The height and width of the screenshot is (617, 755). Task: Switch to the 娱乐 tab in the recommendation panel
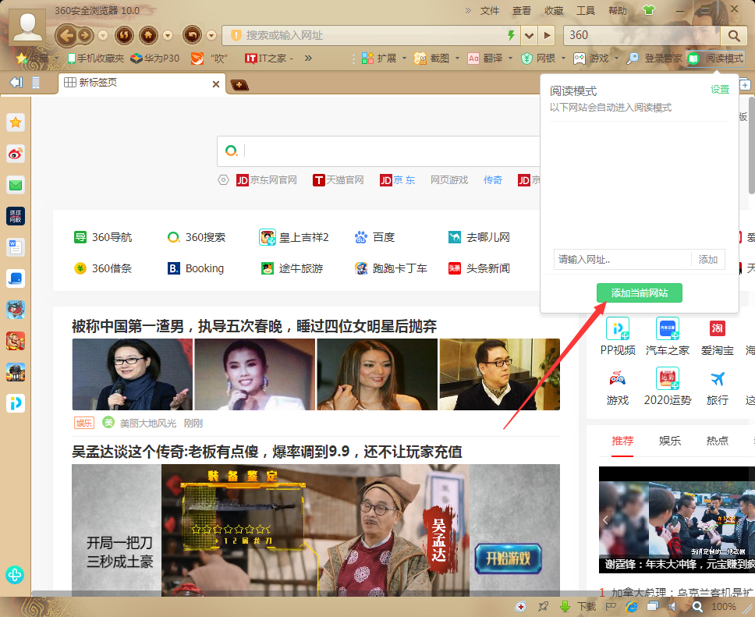point(669,441)
